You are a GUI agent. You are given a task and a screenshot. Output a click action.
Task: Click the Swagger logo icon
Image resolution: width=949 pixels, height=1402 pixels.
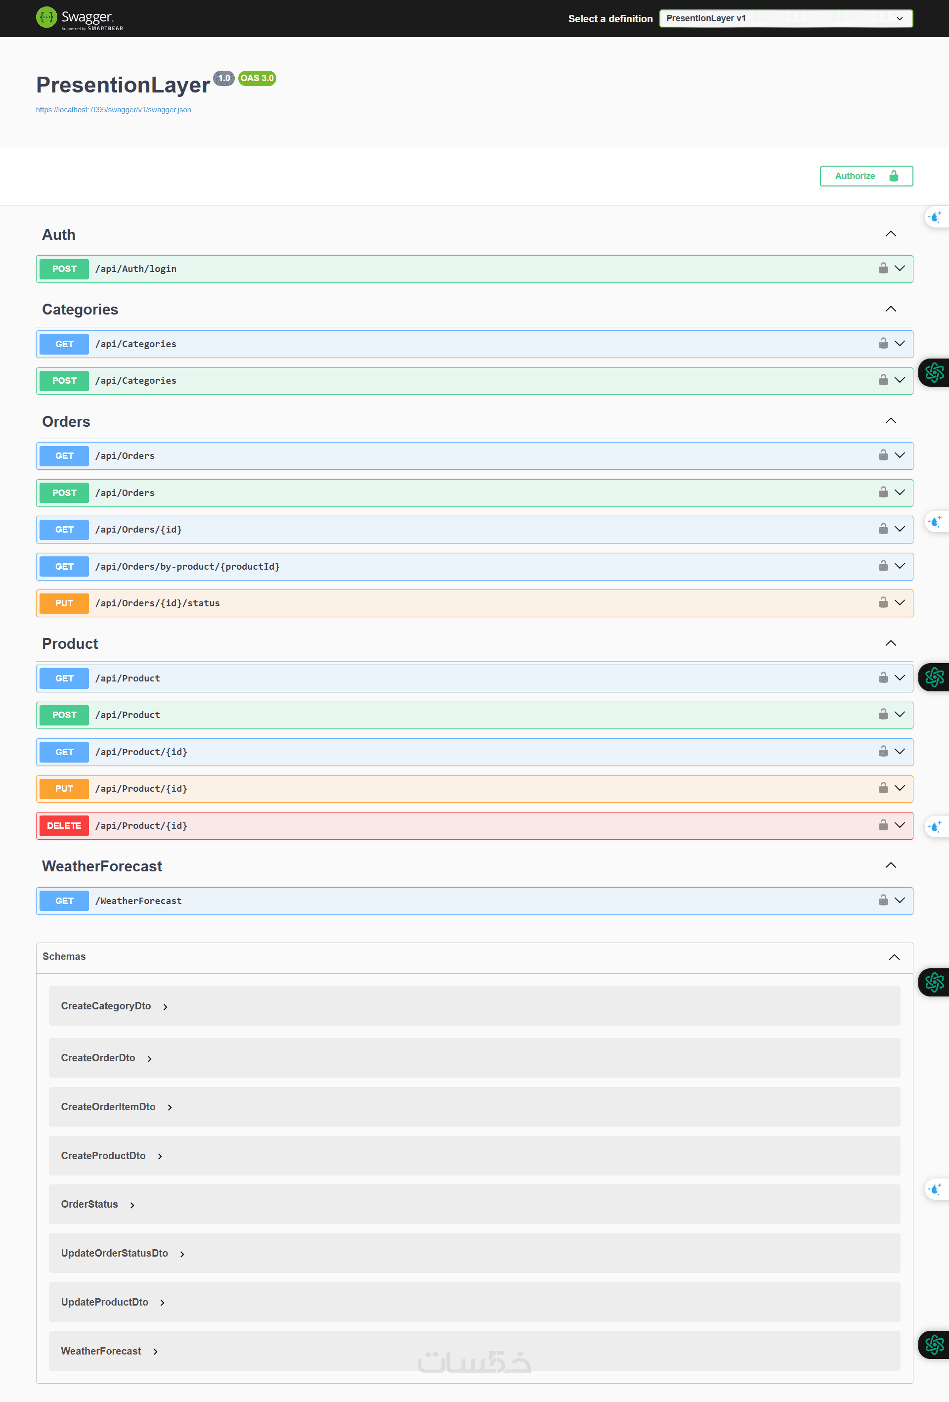[46, 17]
